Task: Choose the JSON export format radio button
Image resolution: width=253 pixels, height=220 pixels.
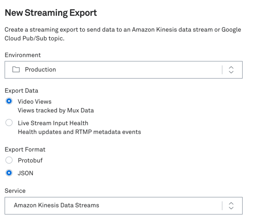Action: [9, 173]
